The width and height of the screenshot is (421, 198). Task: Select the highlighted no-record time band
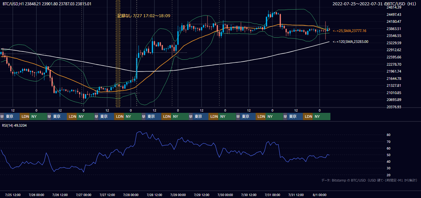pyautogui.click(x=118, y=53)
